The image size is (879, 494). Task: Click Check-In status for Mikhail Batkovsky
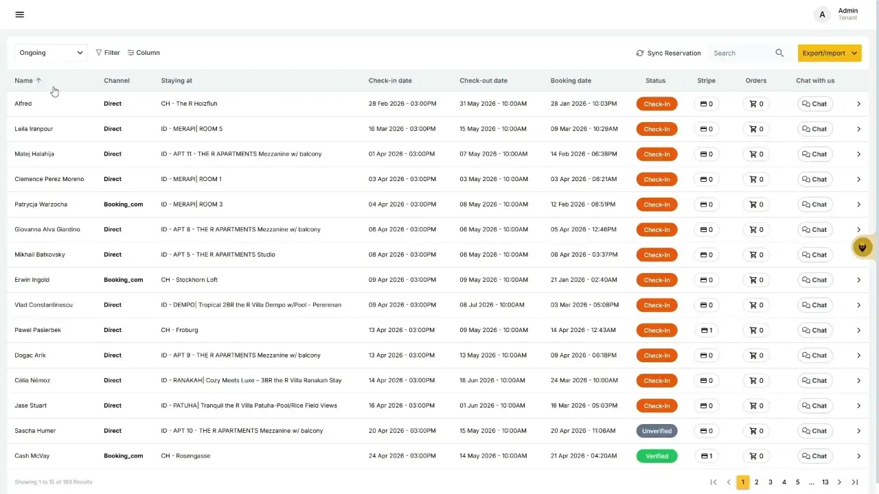[x=657, y=255]
